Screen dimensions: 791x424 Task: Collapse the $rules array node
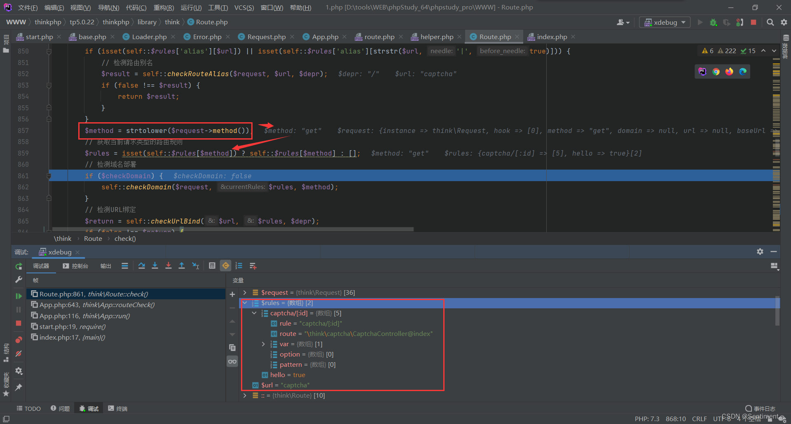click(245, 303)
